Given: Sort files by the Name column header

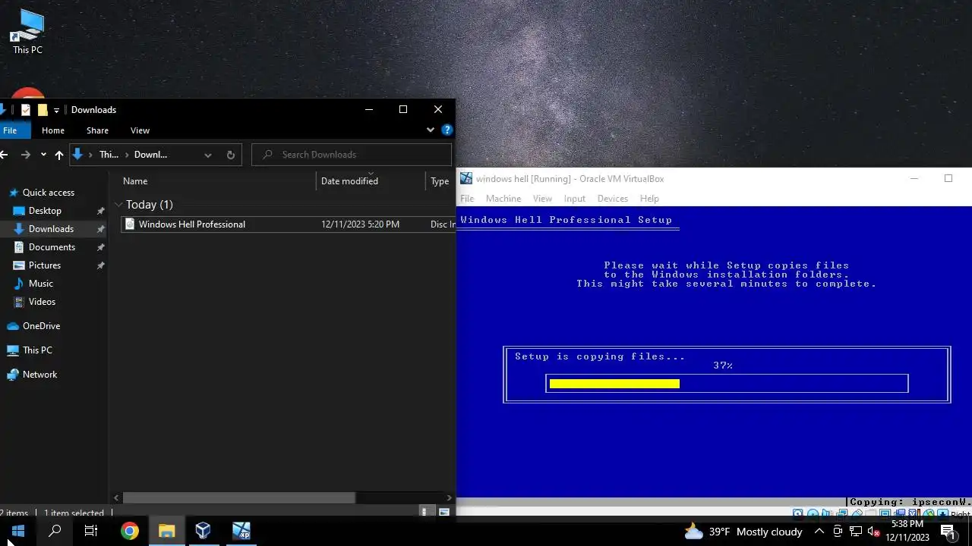Looking at the screenshot, I should (x=135, y=181).
